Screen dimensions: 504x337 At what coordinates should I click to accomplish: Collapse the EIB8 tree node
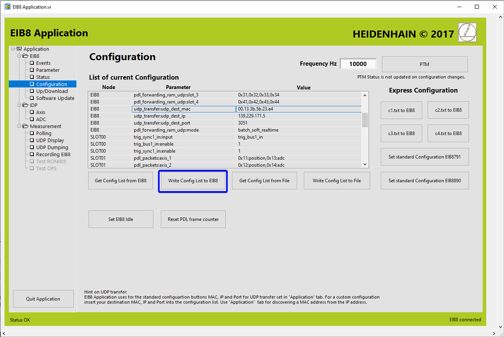pos(19,56)
